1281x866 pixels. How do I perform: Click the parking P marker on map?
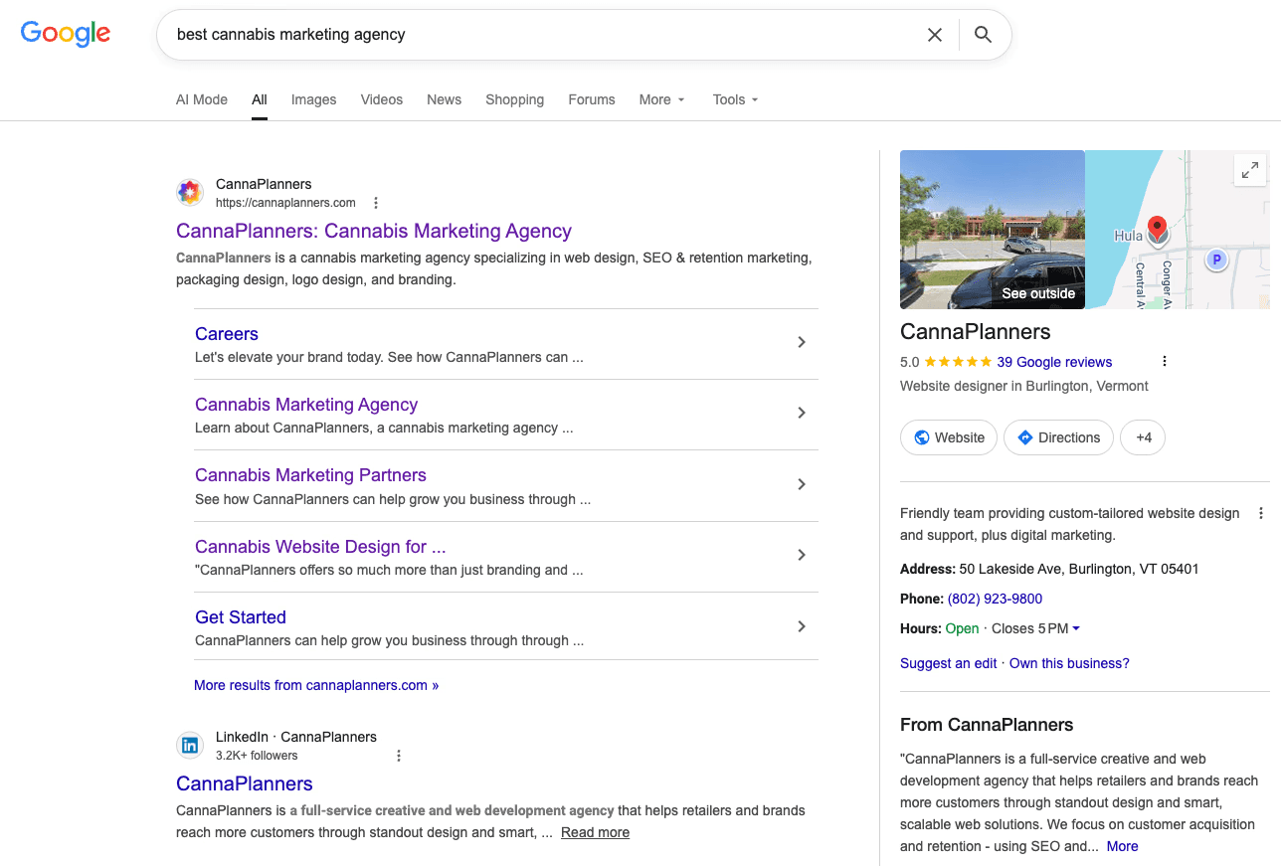[1215, 260]
